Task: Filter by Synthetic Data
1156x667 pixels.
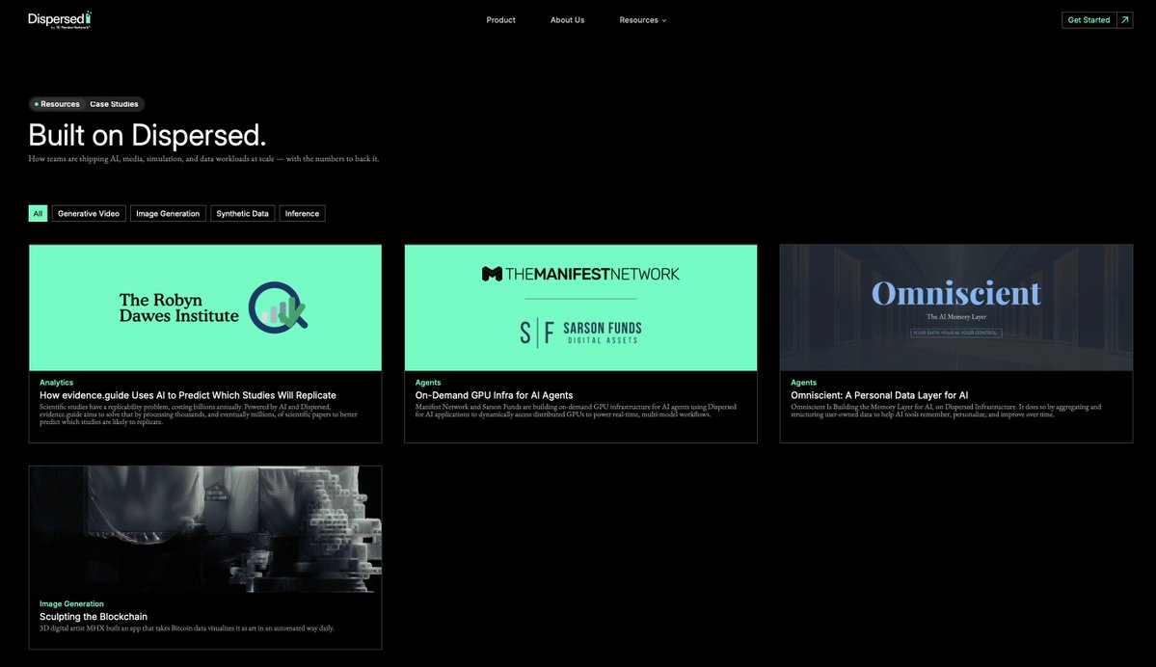Action: (243, 214)
